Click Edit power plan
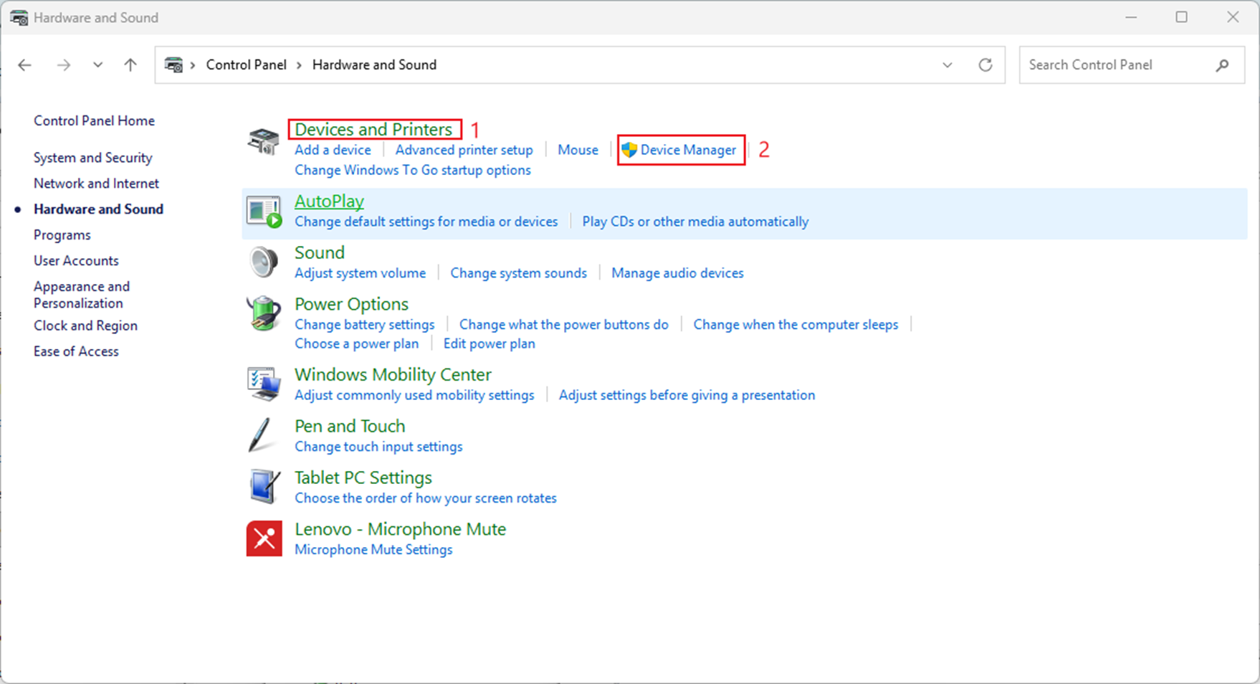This screenshot has width=1260, height=684. click(x=489, y=343)
